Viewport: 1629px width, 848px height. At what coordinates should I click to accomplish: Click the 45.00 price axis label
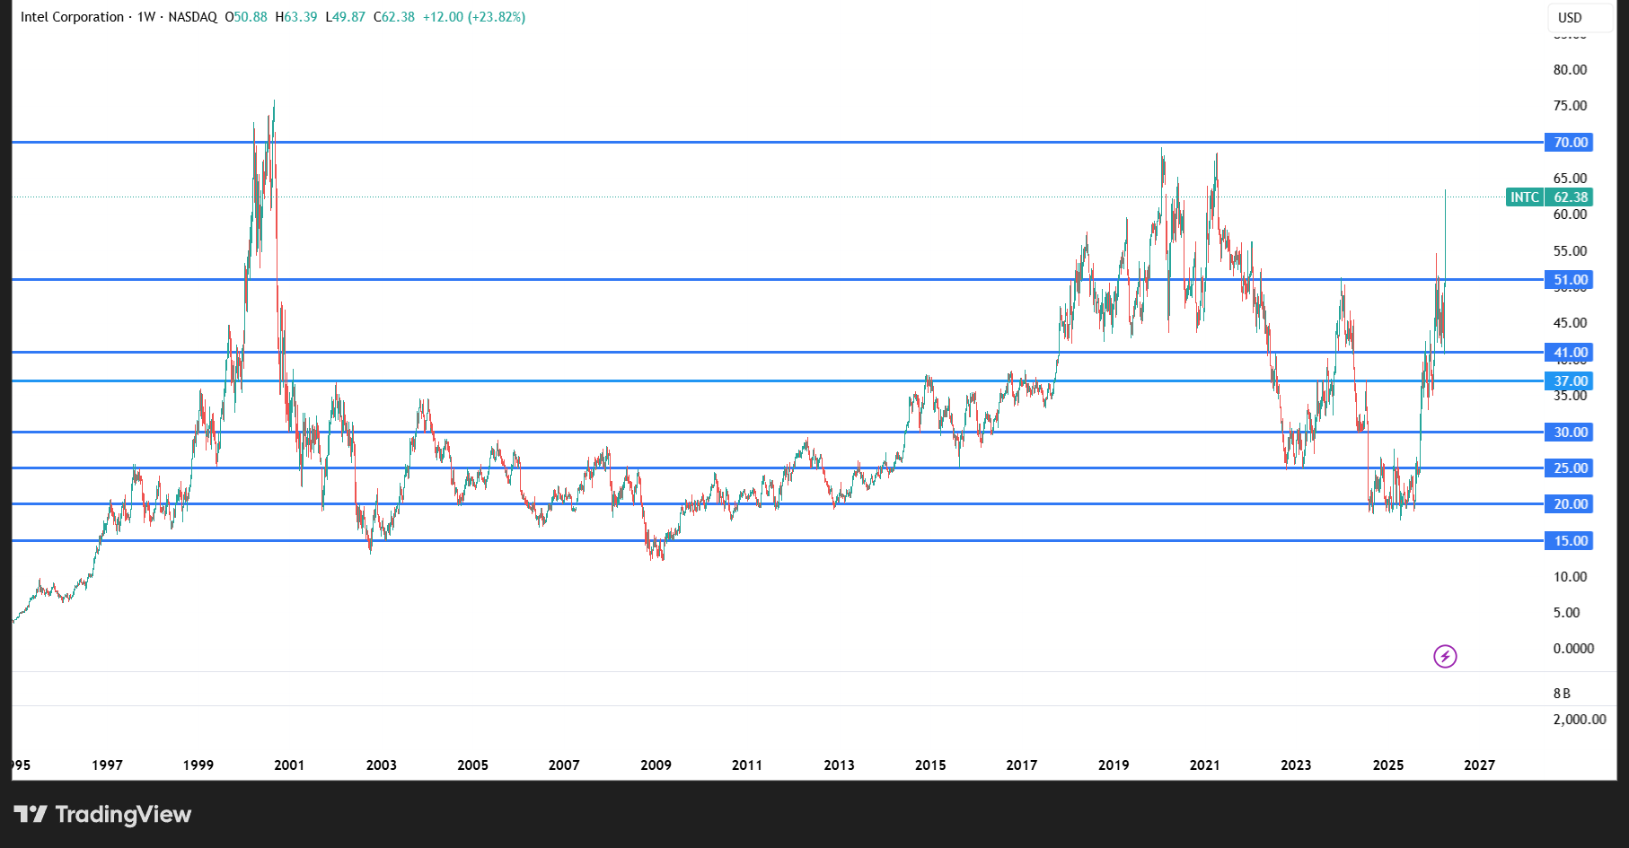tap(1571, 322)
